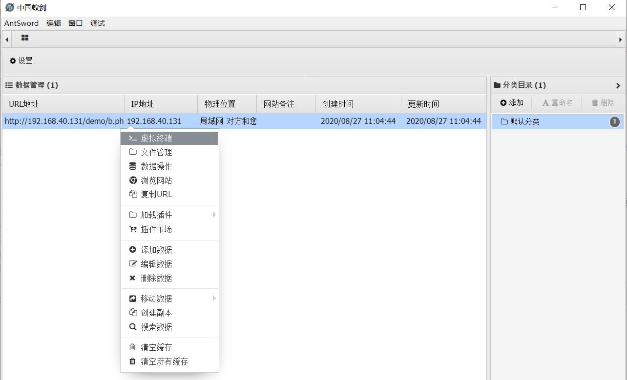Open 虚拟终端 from the context menu
The height and width of the screenshot is (380, 627).
[x=169, y=139]
